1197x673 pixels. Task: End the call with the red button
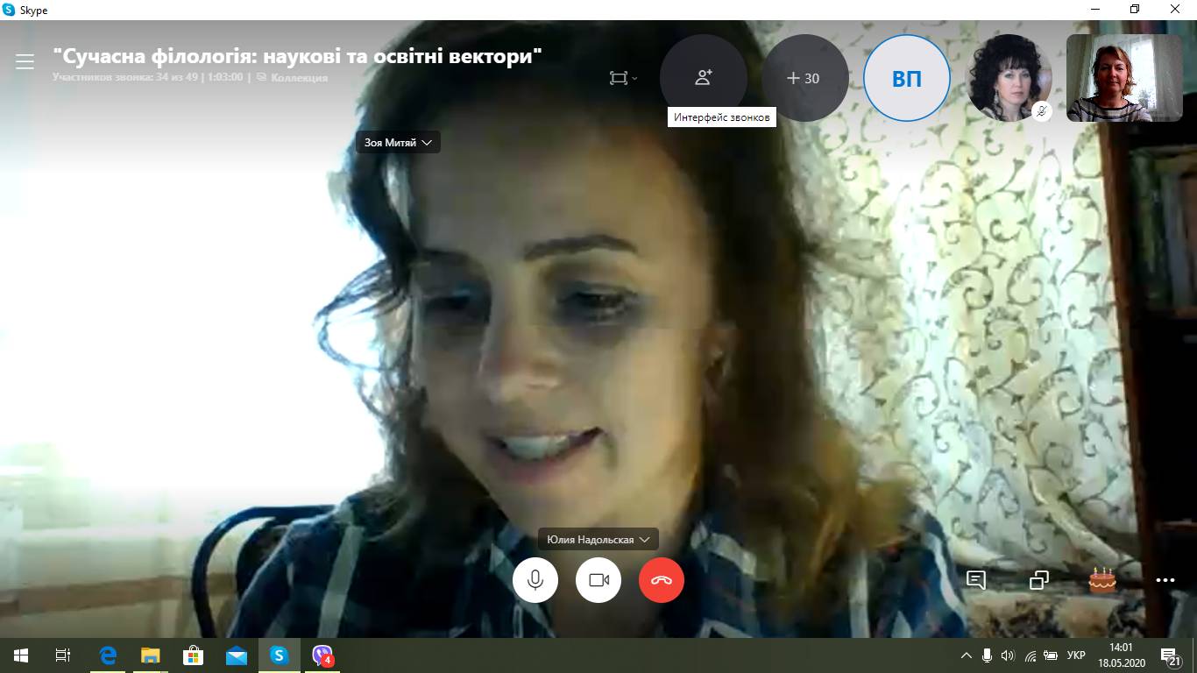[x=661, y=580]
